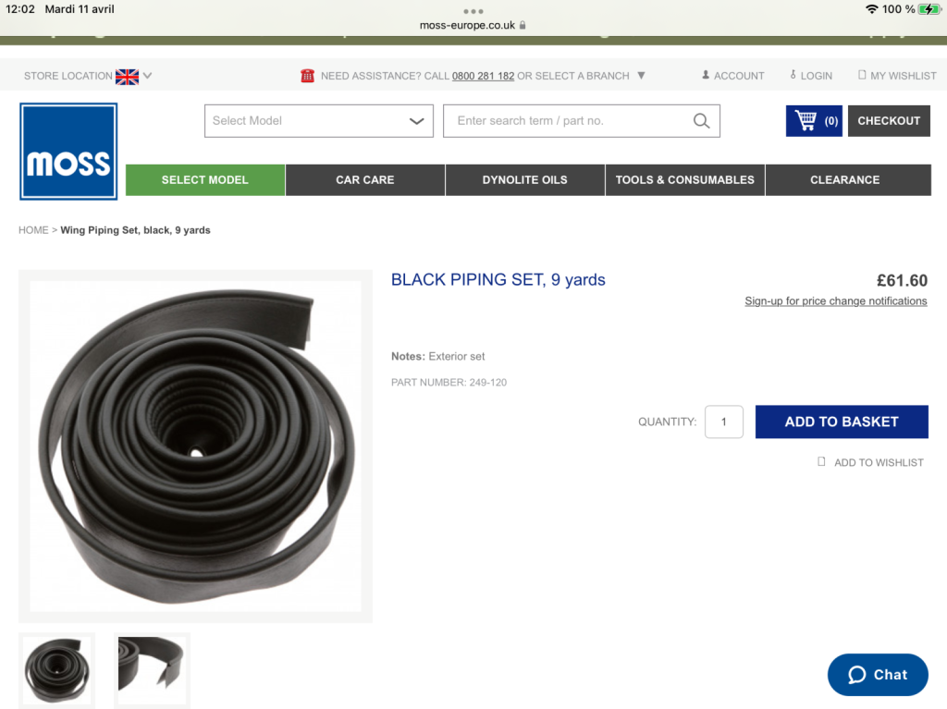Select the second piping profile thumbnail

[152, 670]
